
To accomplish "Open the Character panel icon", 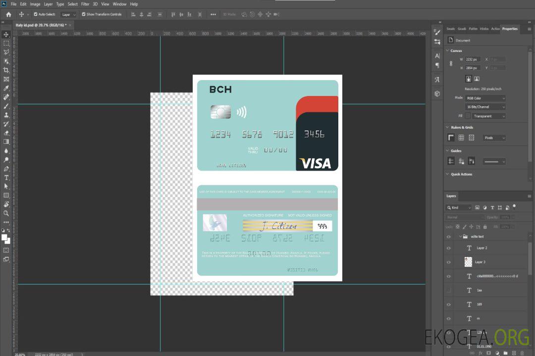I will point(437,56).
